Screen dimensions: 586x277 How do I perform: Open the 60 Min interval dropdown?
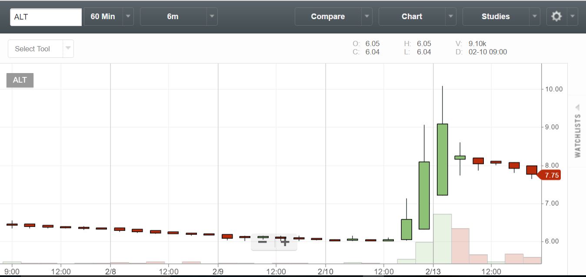tap(127, 16)
